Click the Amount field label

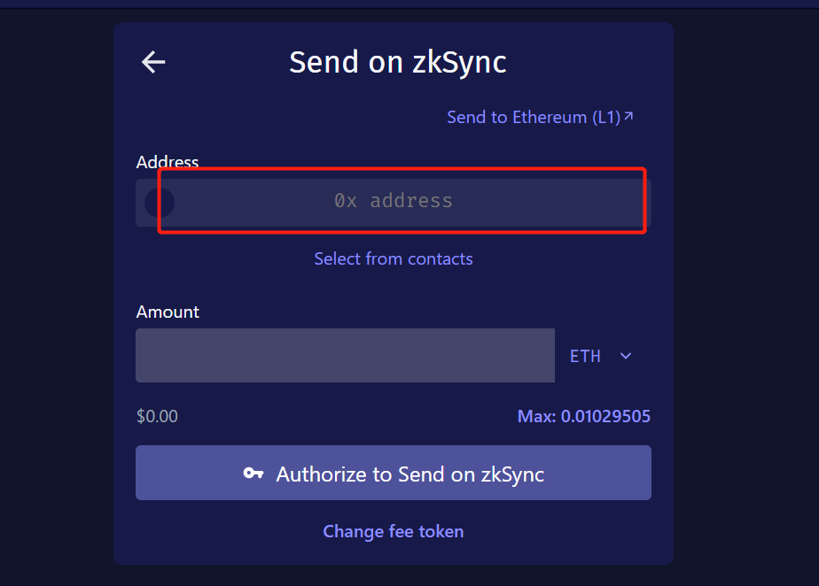168,312
